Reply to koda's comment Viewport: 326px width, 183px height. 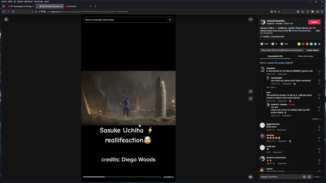pos(282,101)
